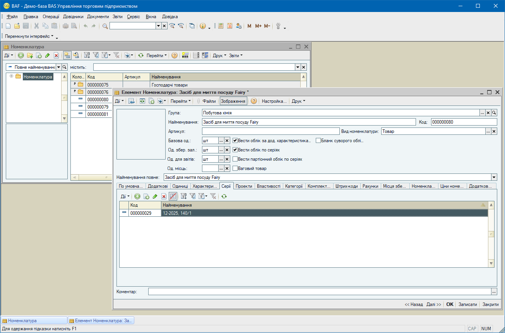The height and width of the screenshot is (333, 505).
Task: Click the calculator icon in main toolbar
Action: 221,26
